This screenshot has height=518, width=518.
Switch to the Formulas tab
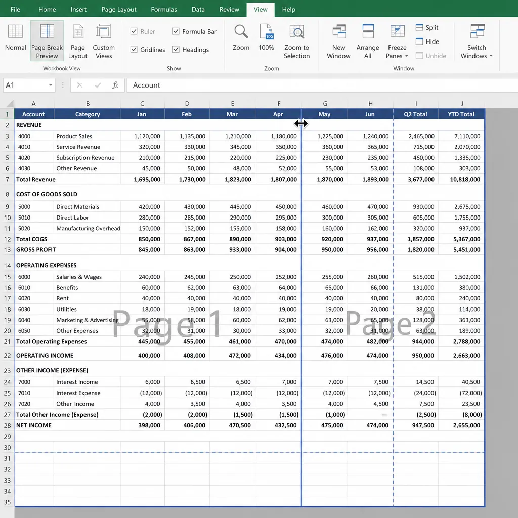(x=164, y=9)
